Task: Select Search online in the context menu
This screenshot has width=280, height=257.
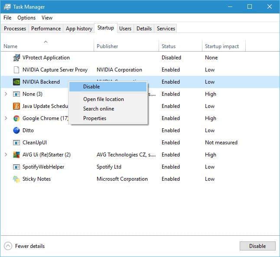Action: click(99, 109)
